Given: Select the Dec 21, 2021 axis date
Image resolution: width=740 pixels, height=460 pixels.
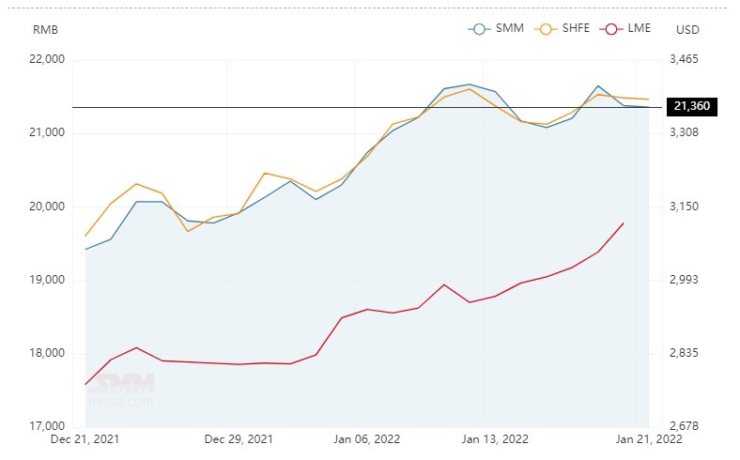Looking at the screenshot, I should (85, 439).
